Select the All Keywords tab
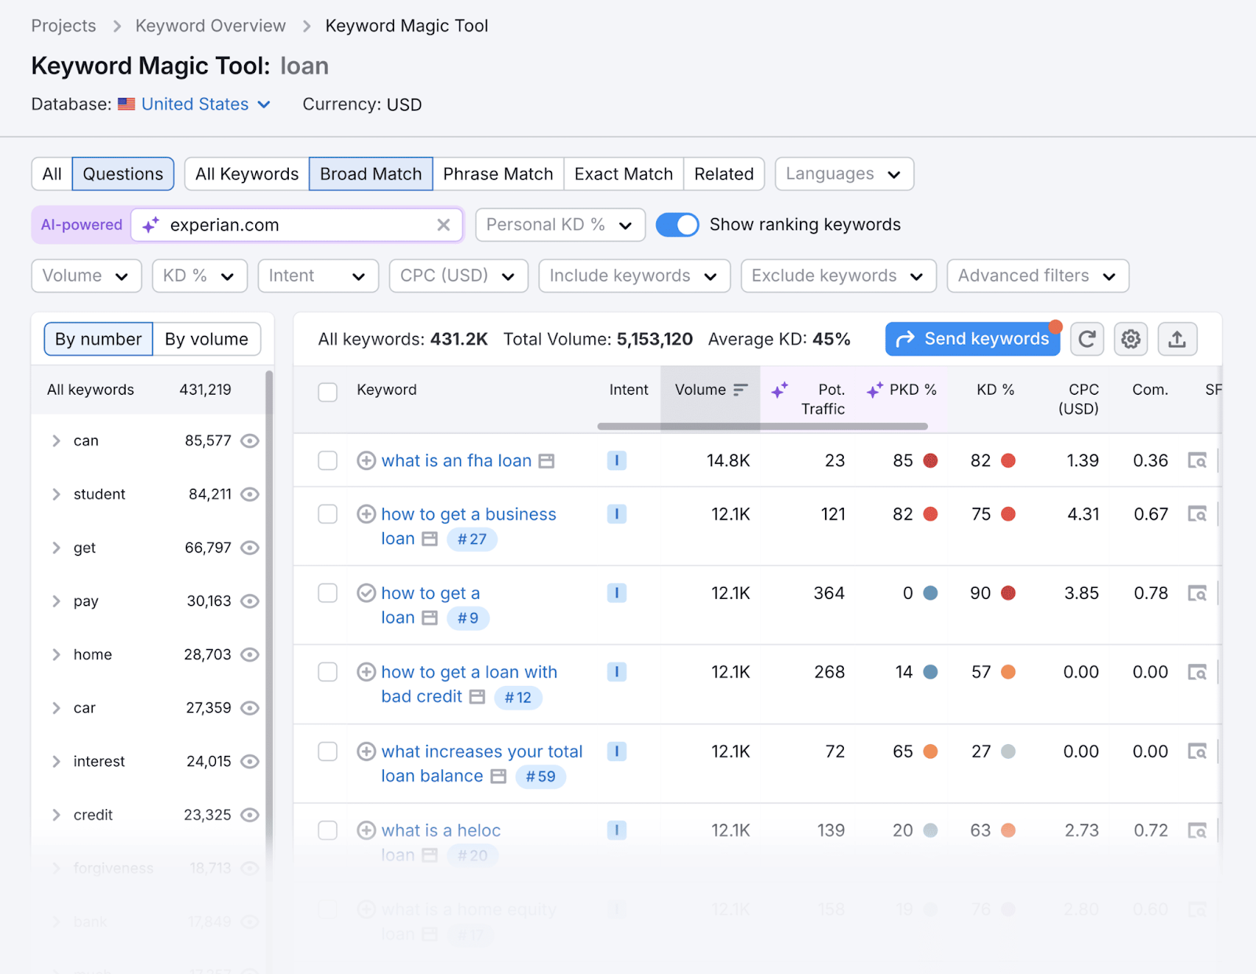This screenshot has width=1256, height=974. coord(246,174)
